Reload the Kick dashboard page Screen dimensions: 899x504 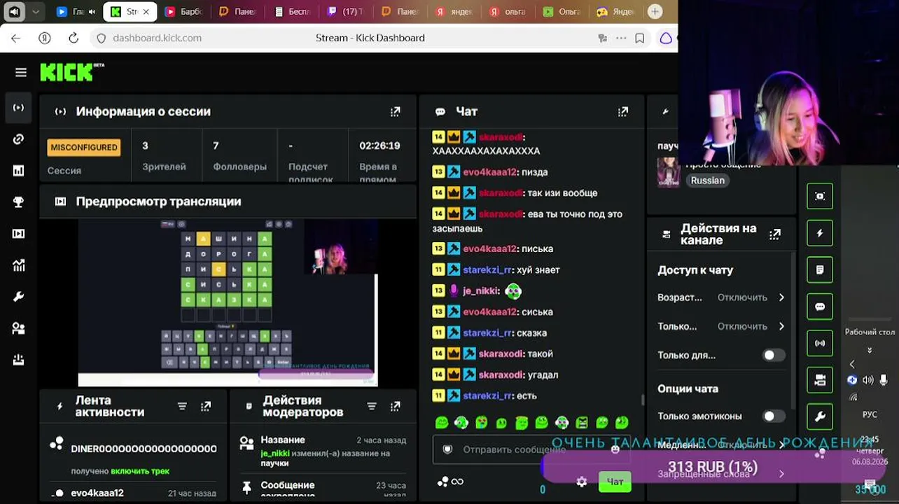74,38
